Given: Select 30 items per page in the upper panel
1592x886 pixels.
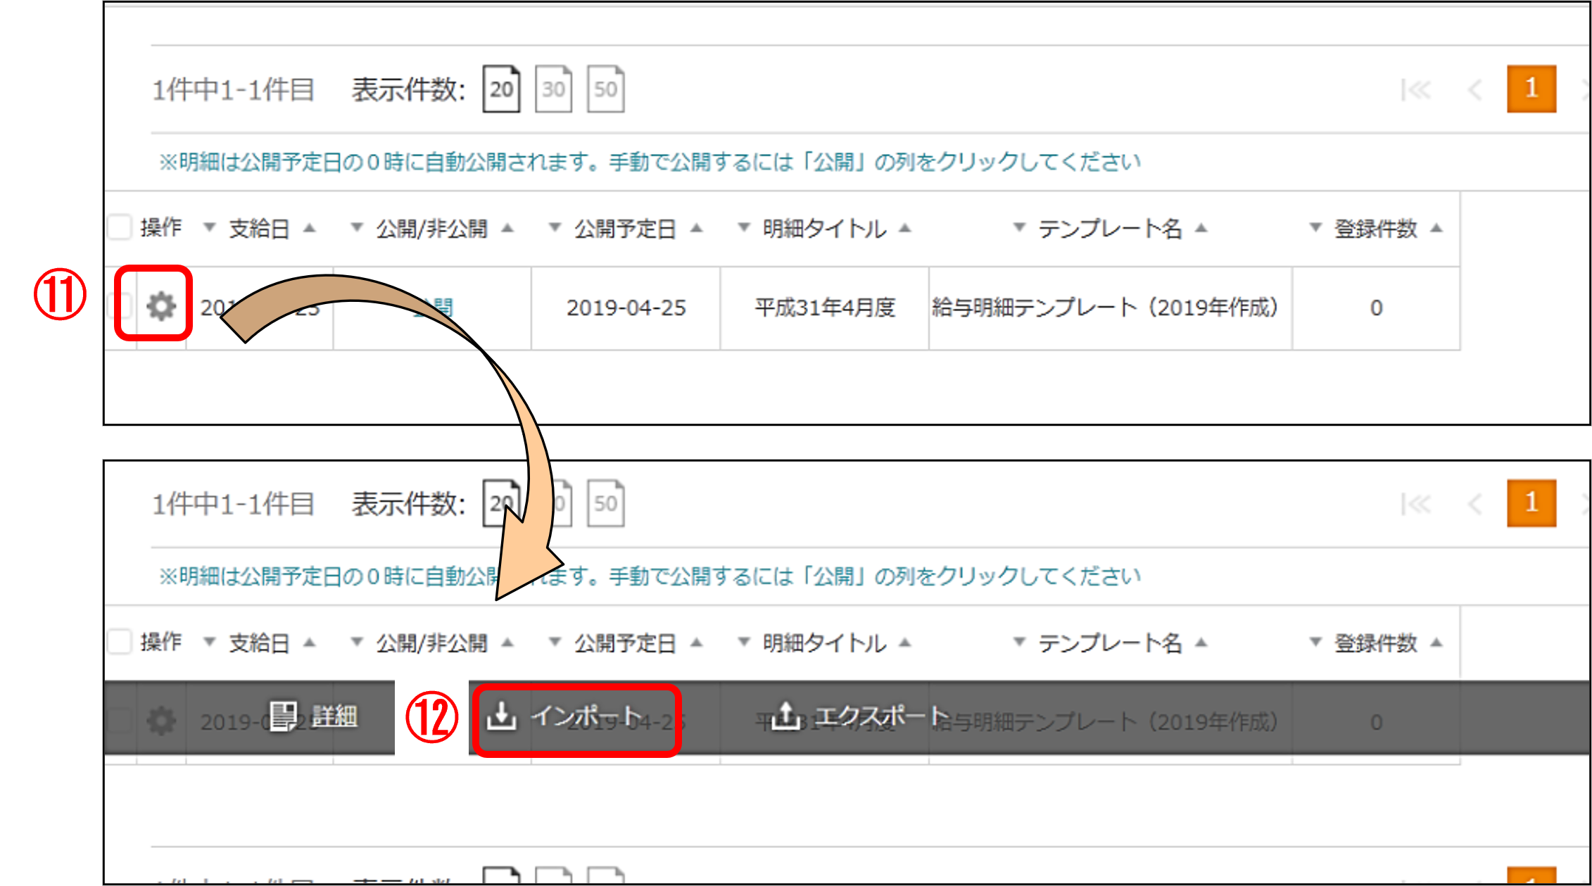Looking at the screenshot, I should (553, 89).
